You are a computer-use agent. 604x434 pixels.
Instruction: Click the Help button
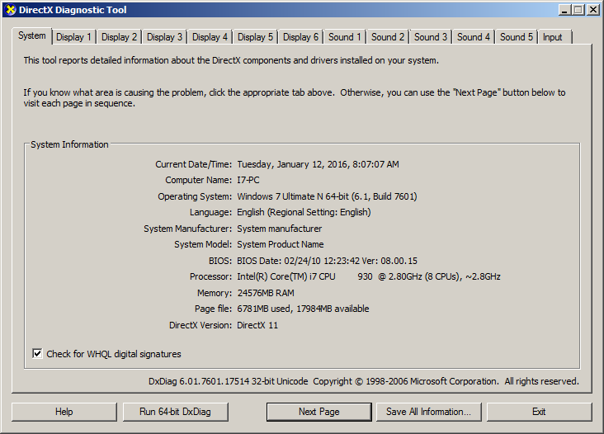[64, 412]
